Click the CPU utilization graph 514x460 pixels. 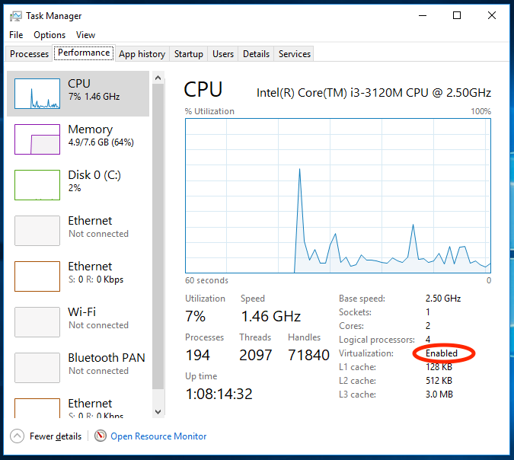coord(338,196)
